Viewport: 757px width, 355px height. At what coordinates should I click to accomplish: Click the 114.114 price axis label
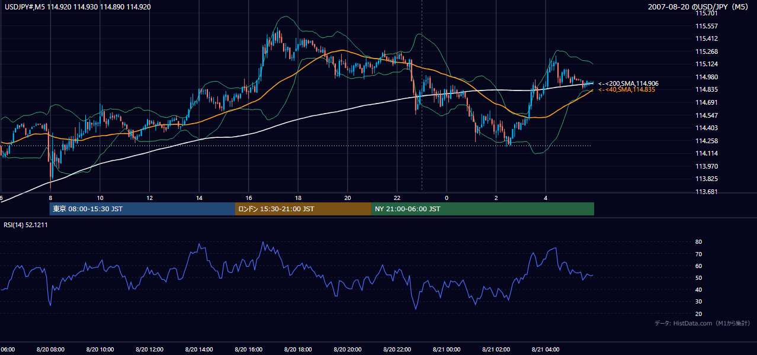706,153
